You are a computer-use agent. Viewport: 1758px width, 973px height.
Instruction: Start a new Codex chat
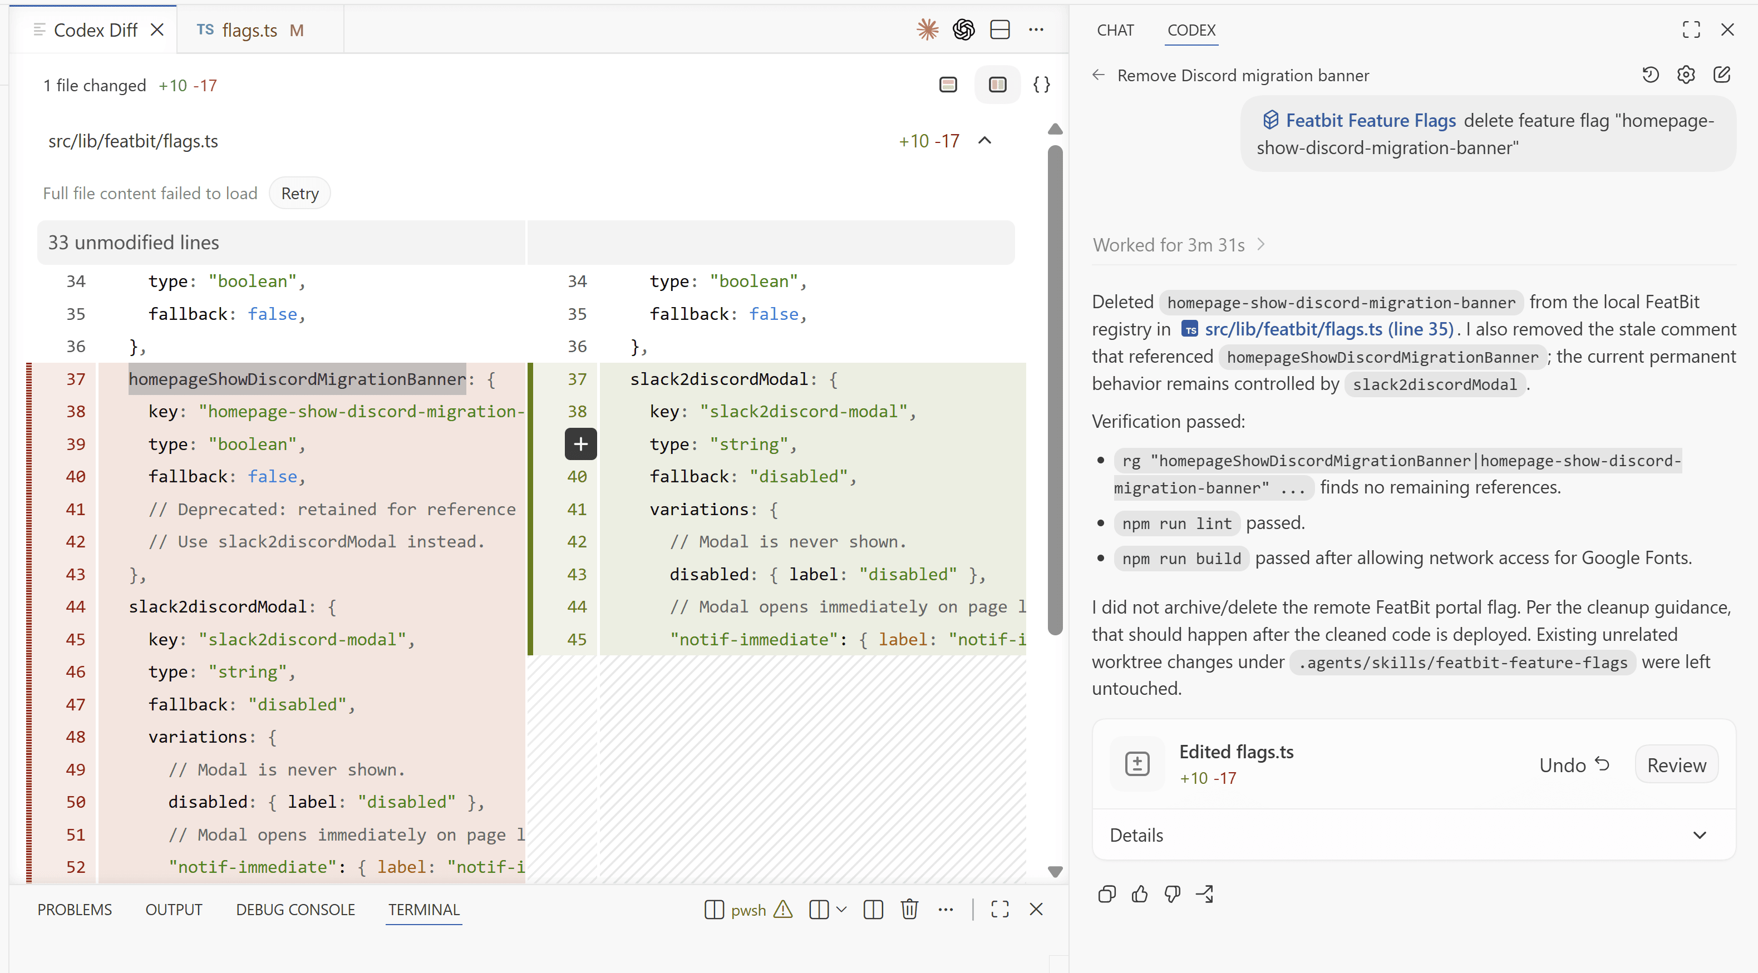click(1722, 75)
